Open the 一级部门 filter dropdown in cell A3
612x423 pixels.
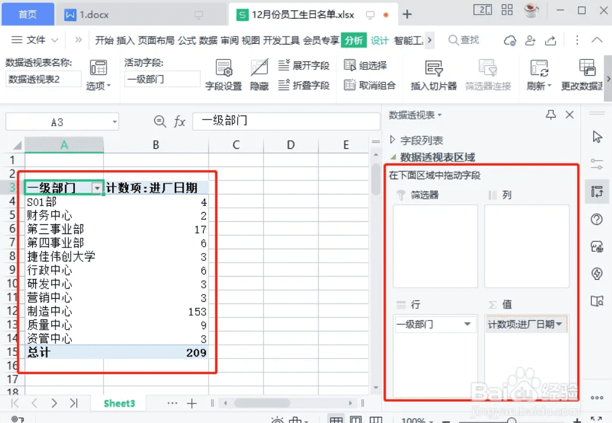(x=98, y=188)
